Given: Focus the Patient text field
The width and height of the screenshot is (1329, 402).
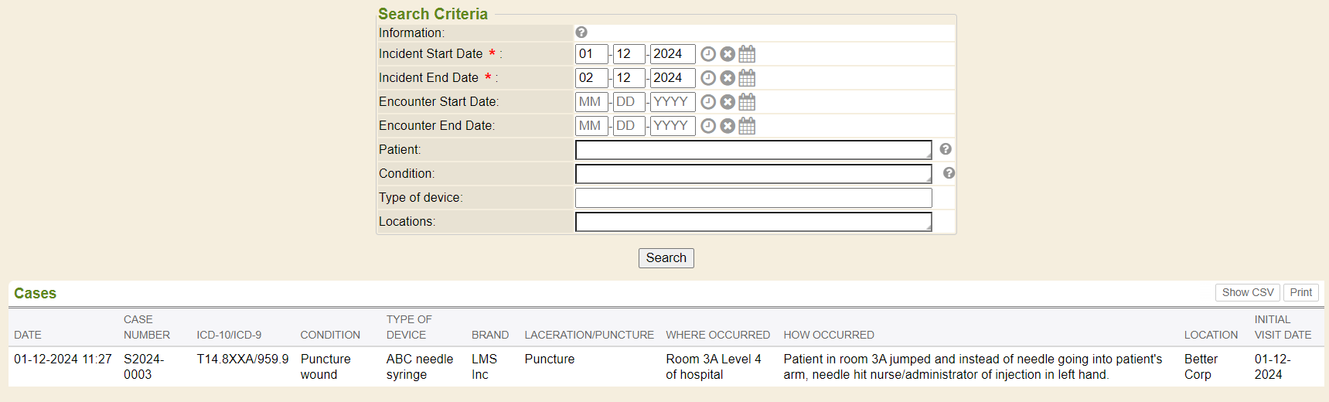Looking at the screenshot, I should 753,150.
